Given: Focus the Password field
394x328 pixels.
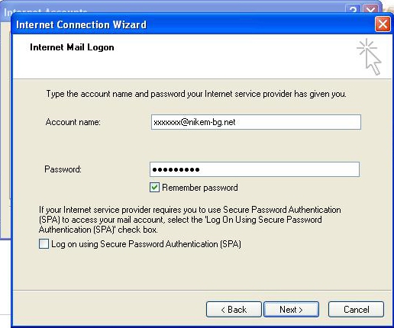Looking at the screenshot, I should coord(254,169).
